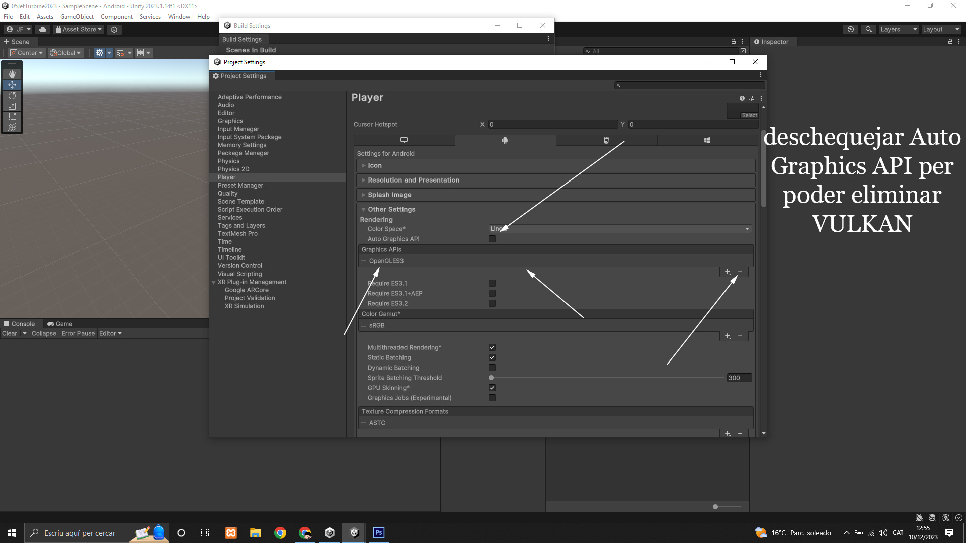This screenshot has height=543, width=966.
Task: Select Quality in Project Settings list
Action: click(x=227, y=194)
